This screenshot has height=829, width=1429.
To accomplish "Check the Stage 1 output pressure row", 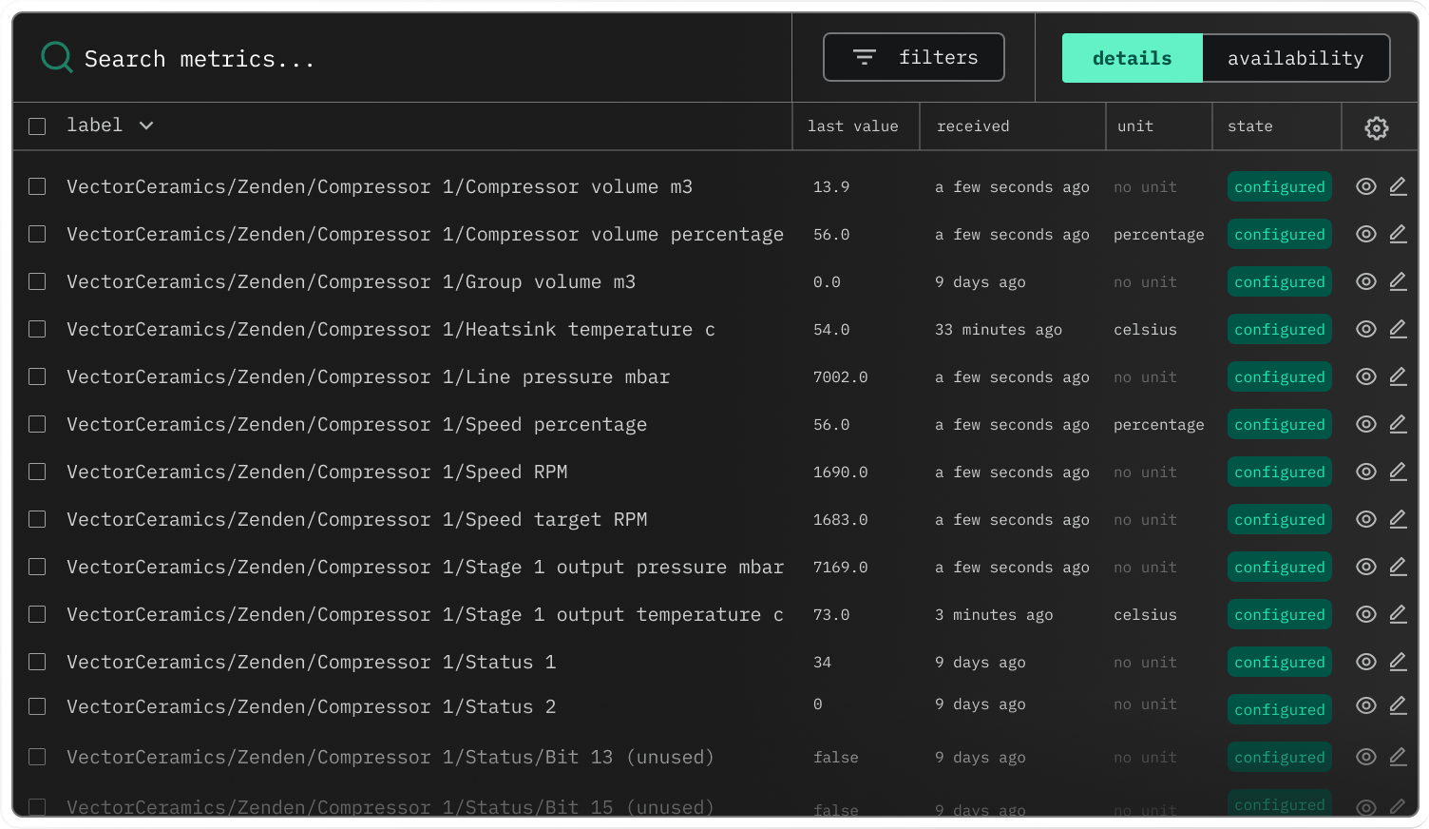I will pos(37,567).
